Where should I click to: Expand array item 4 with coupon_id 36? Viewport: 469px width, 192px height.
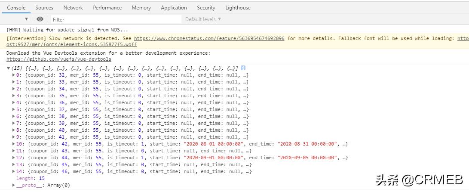pyautogui.click(x=13, y=102)
